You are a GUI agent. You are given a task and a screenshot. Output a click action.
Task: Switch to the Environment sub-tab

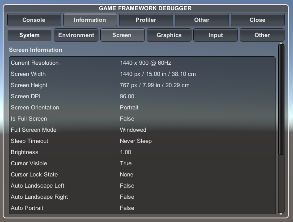(76, 35)
